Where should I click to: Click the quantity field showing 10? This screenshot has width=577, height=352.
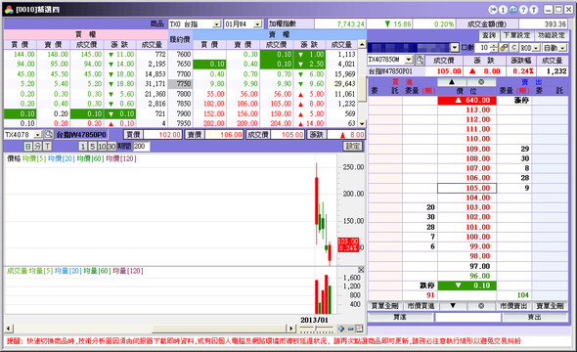point(482,48)
